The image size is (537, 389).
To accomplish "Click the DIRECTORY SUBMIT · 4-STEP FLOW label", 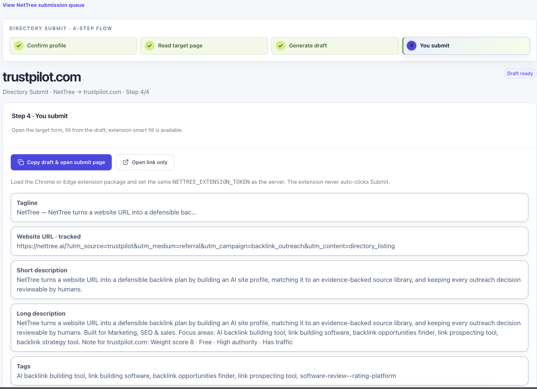I will click(60, 28).
